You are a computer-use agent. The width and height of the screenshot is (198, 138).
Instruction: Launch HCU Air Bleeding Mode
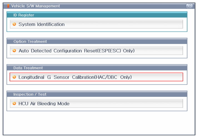pos(96,103)
